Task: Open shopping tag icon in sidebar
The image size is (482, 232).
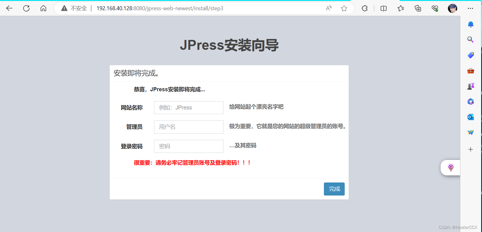Action: click(x=471, y=55)
